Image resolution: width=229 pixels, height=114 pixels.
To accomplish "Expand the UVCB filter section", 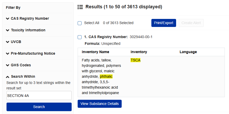I will pyautogui.click(x=14, y=42).
